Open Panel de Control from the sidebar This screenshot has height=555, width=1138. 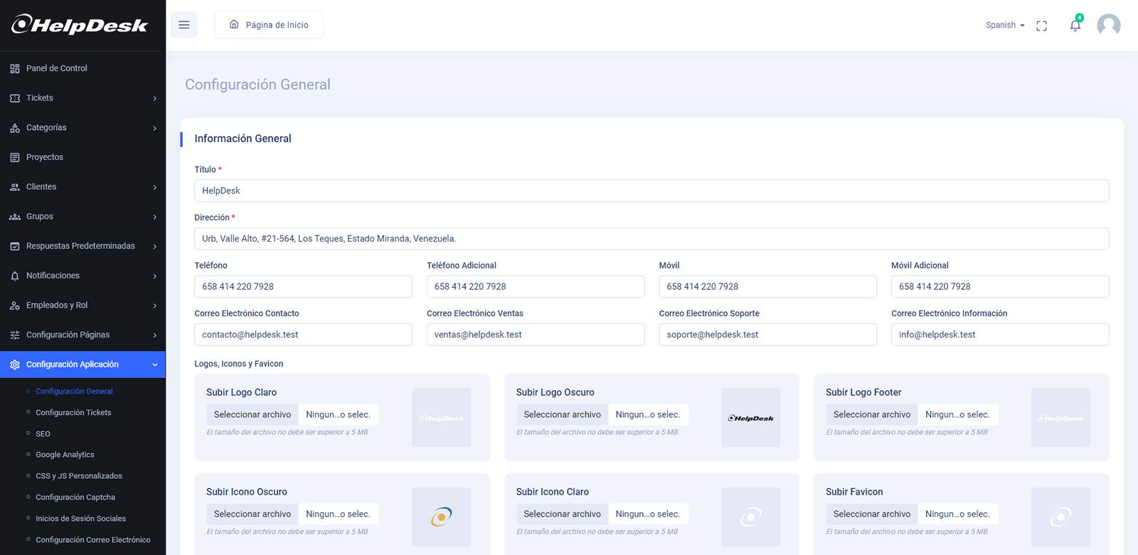pos(57,68)
